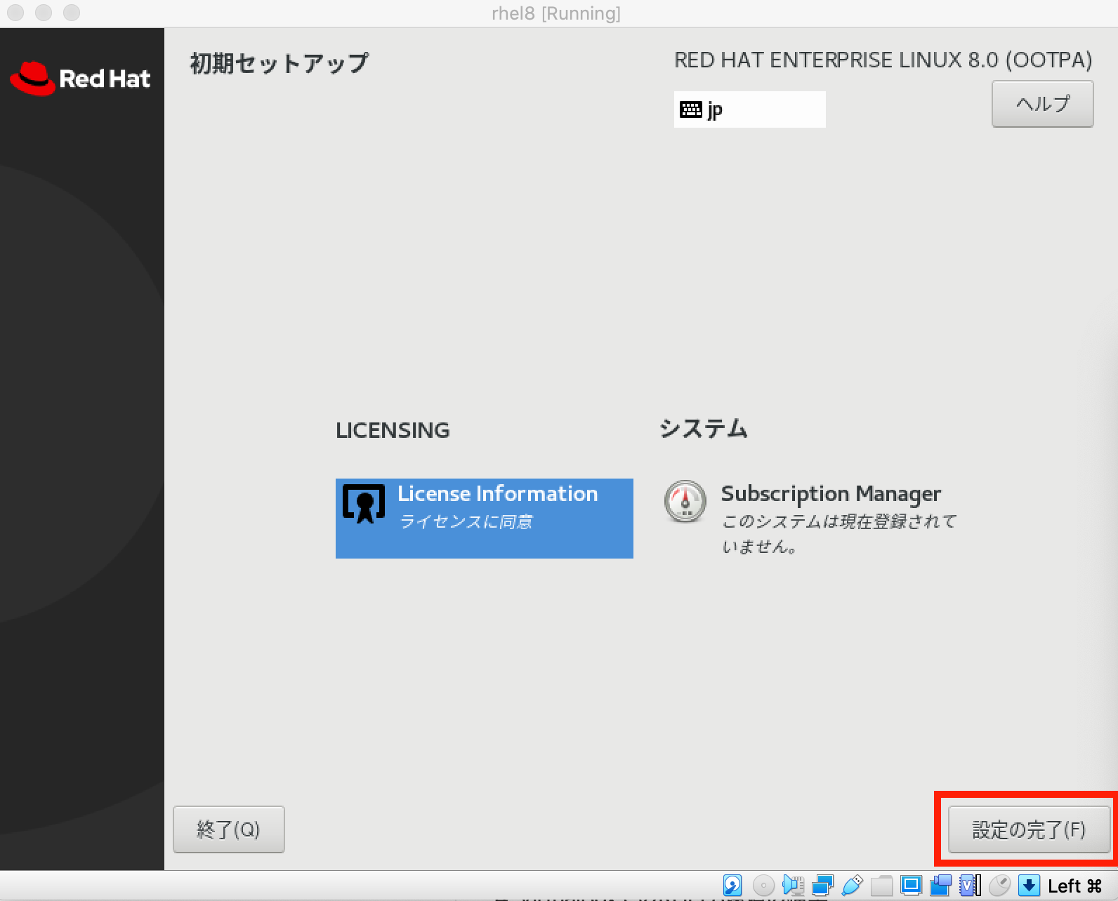Click VirtualBox keyboard capture arrow icon
1118x901 pixels.
click(x=1029, y=886)
